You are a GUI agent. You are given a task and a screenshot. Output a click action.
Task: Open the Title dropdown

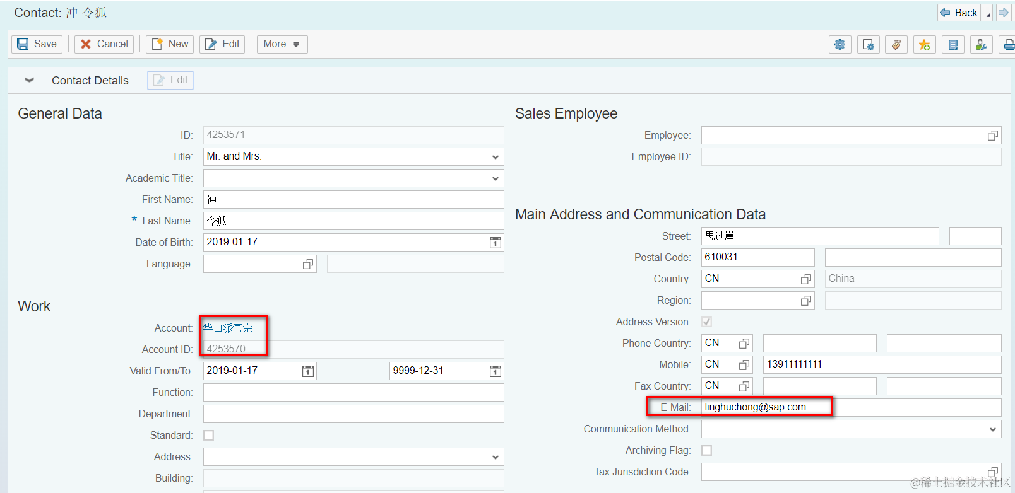pos(496,157)
